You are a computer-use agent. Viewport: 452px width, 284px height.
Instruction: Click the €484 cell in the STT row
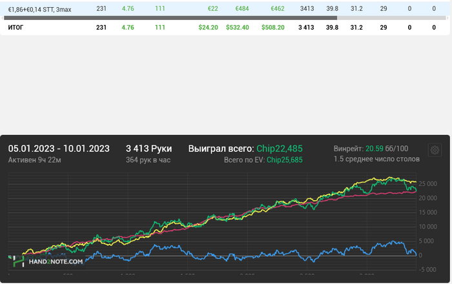click(x=242, y=9)
